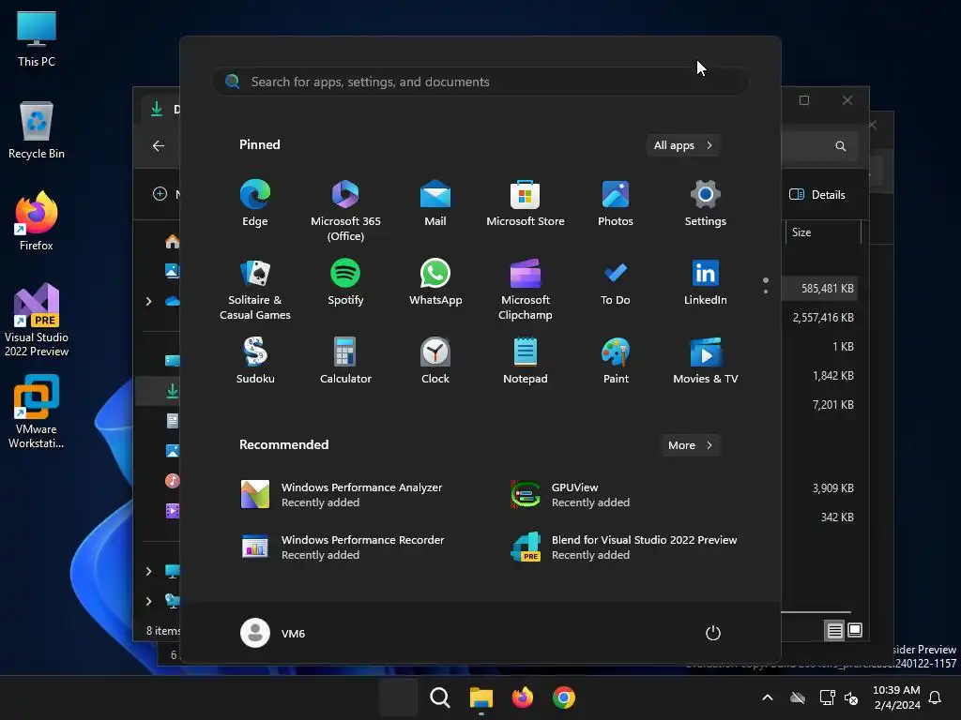Show All apps list
The image size is (961, 720).
683,145
